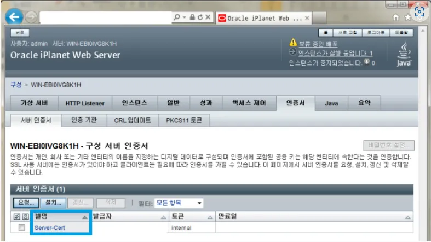Click the 새로 고침 refresh button
The image size is (431, 242).
pyautogui.click(x=347, y=33)
